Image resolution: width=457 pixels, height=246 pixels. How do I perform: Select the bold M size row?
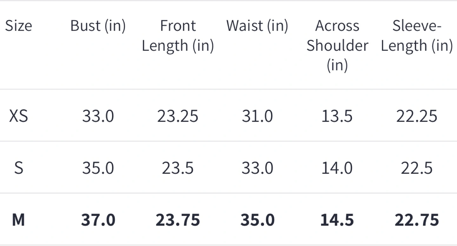click(228, 220)
